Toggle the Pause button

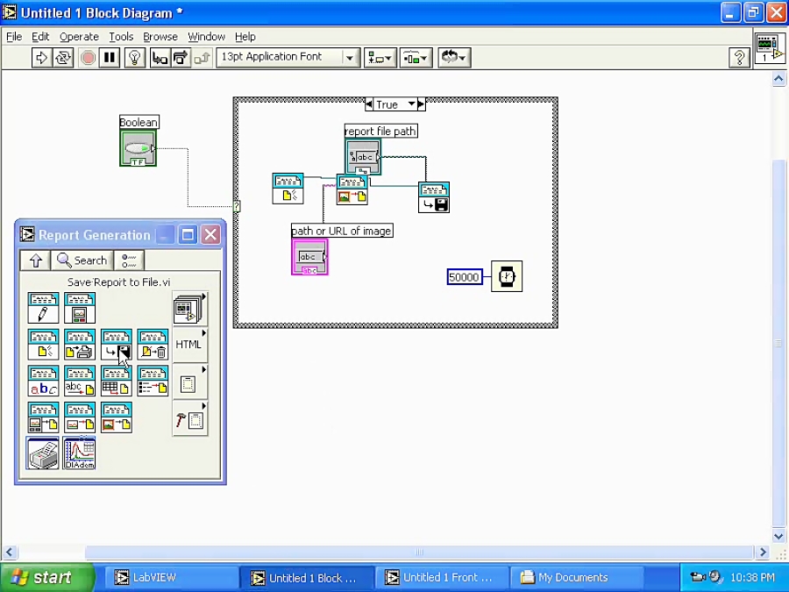click(x=110, y=58)
